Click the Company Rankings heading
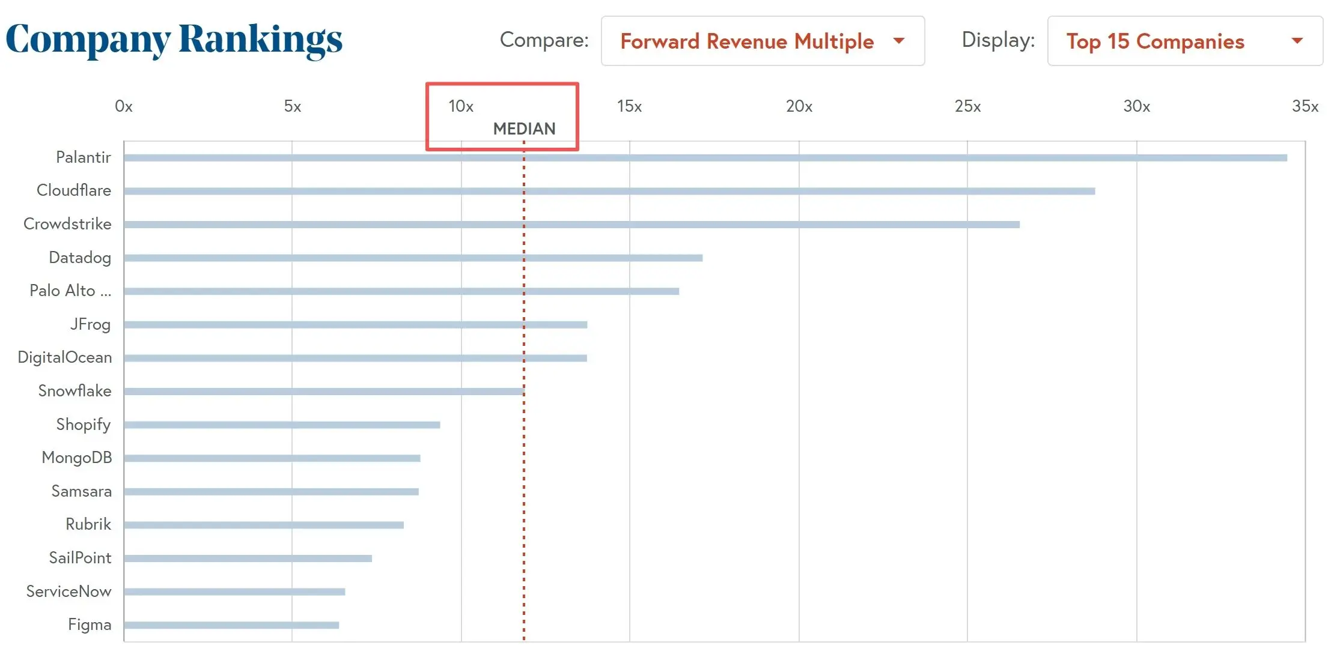 point(174,40)
